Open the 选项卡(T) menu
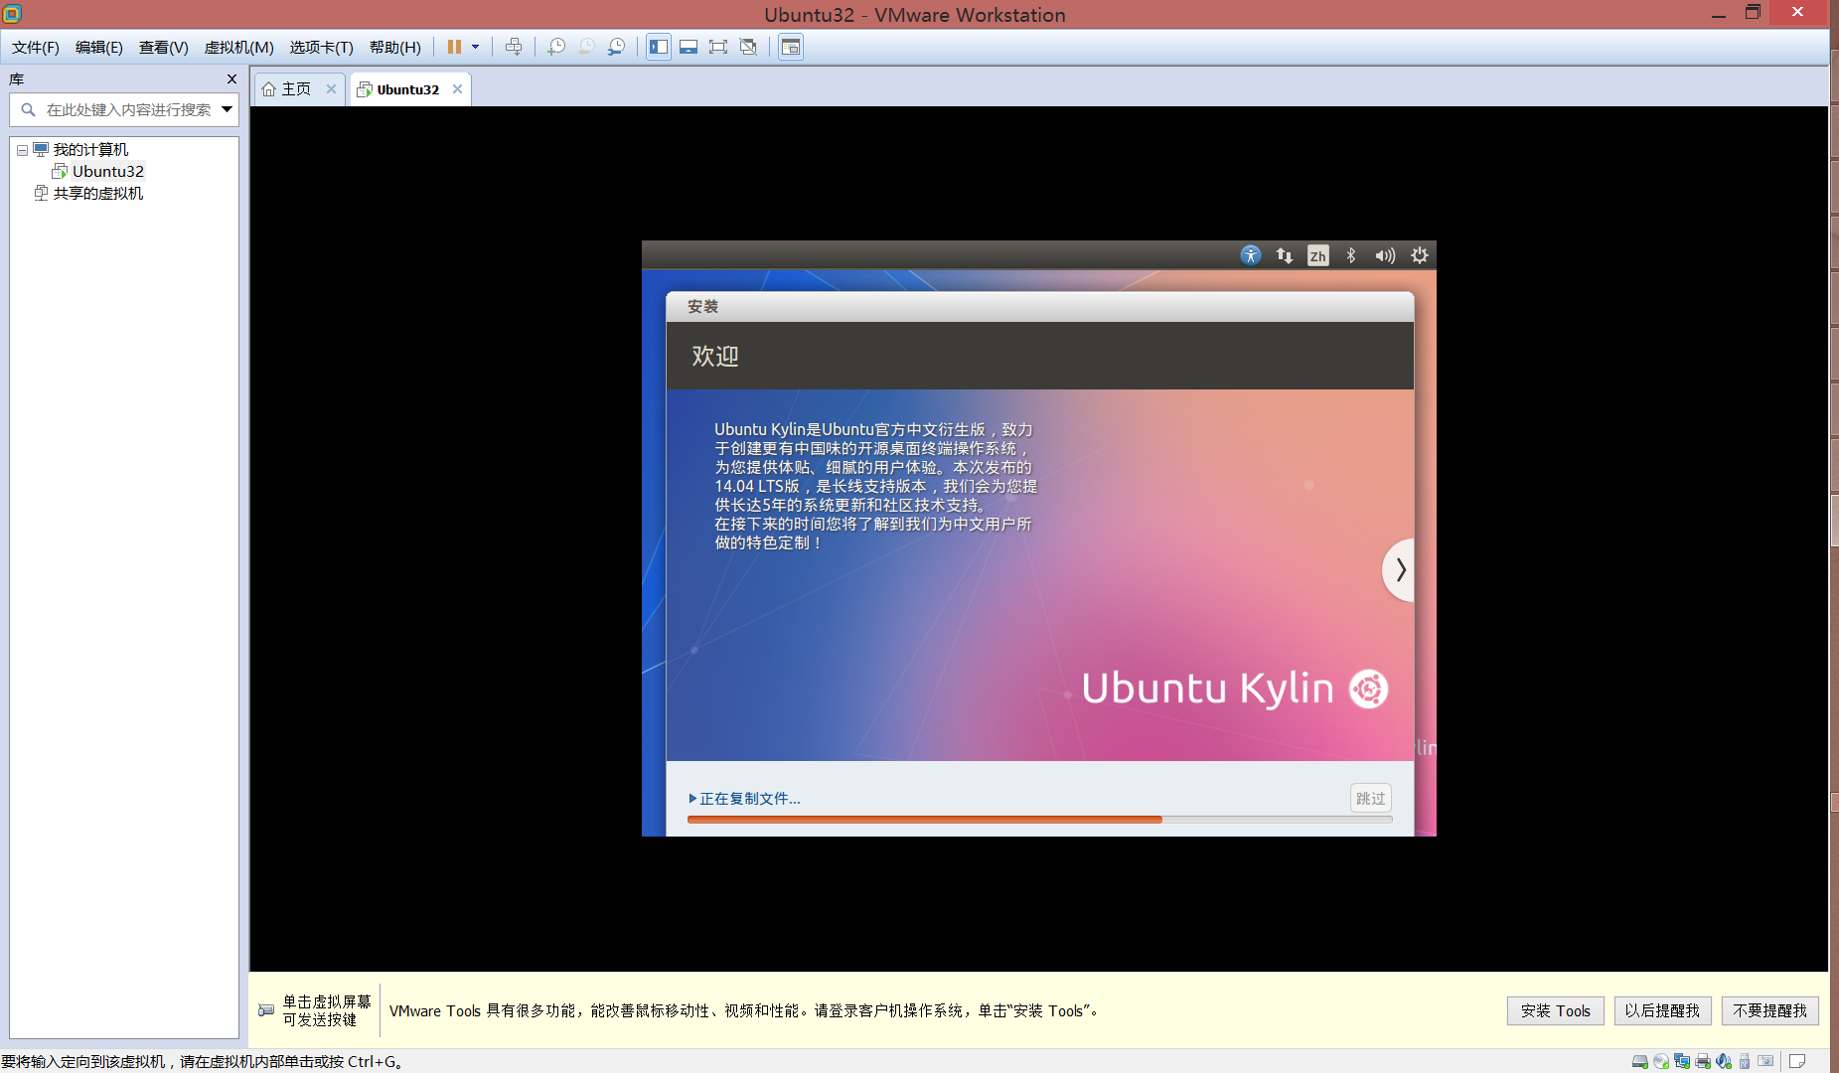 tap(321, 47)
